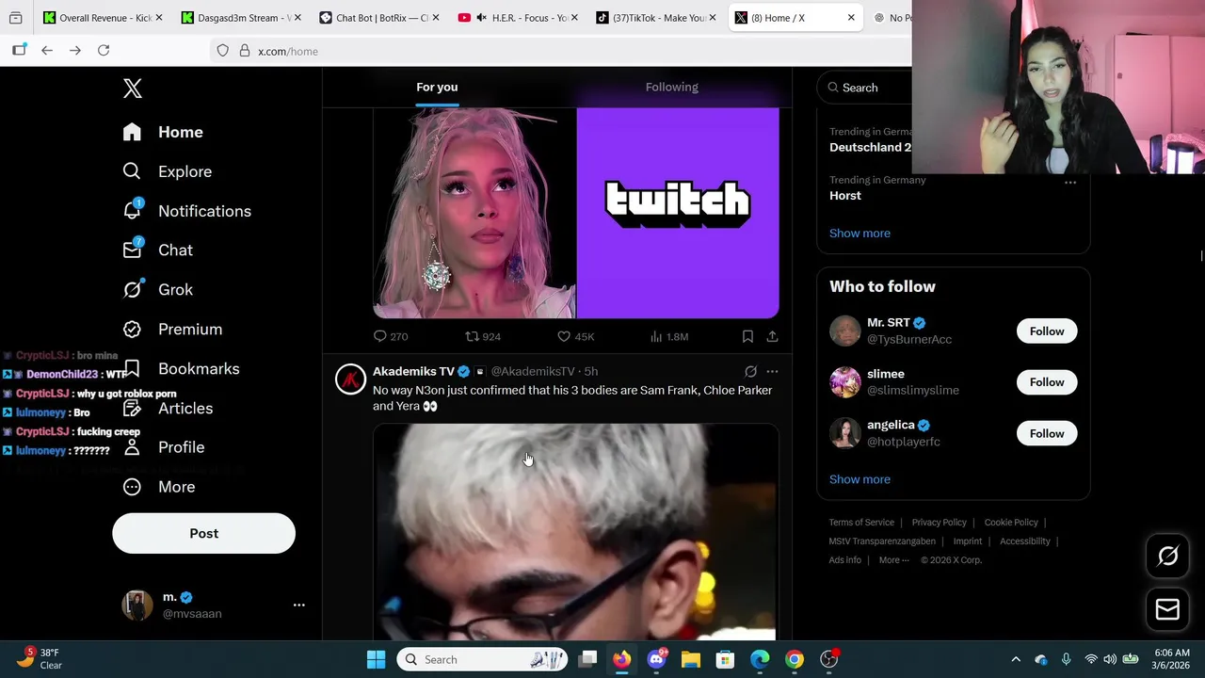Switch to TikTok browser tab
1205x678 pixels.
click(656, 17)
